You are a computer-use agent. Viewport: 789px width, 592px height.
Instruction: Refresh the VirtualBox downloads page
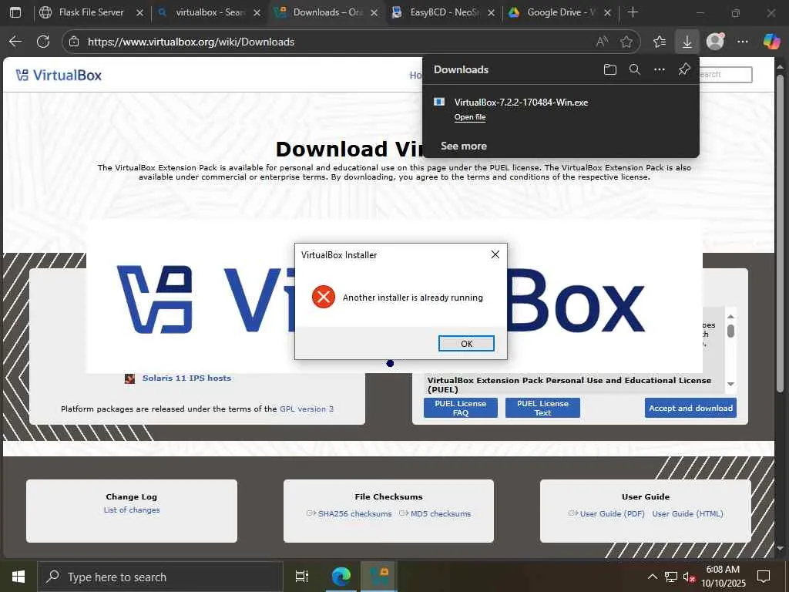tap(43, 42)
